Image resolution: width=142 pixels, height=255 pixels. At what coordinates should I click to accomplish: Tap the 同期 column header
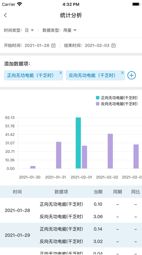(x=118, y=192)
